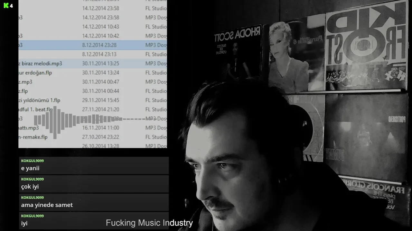Click username KOKGUL9099 above 'e yanii'
Viewport: 412px width, 231px height.
(33, 161)
